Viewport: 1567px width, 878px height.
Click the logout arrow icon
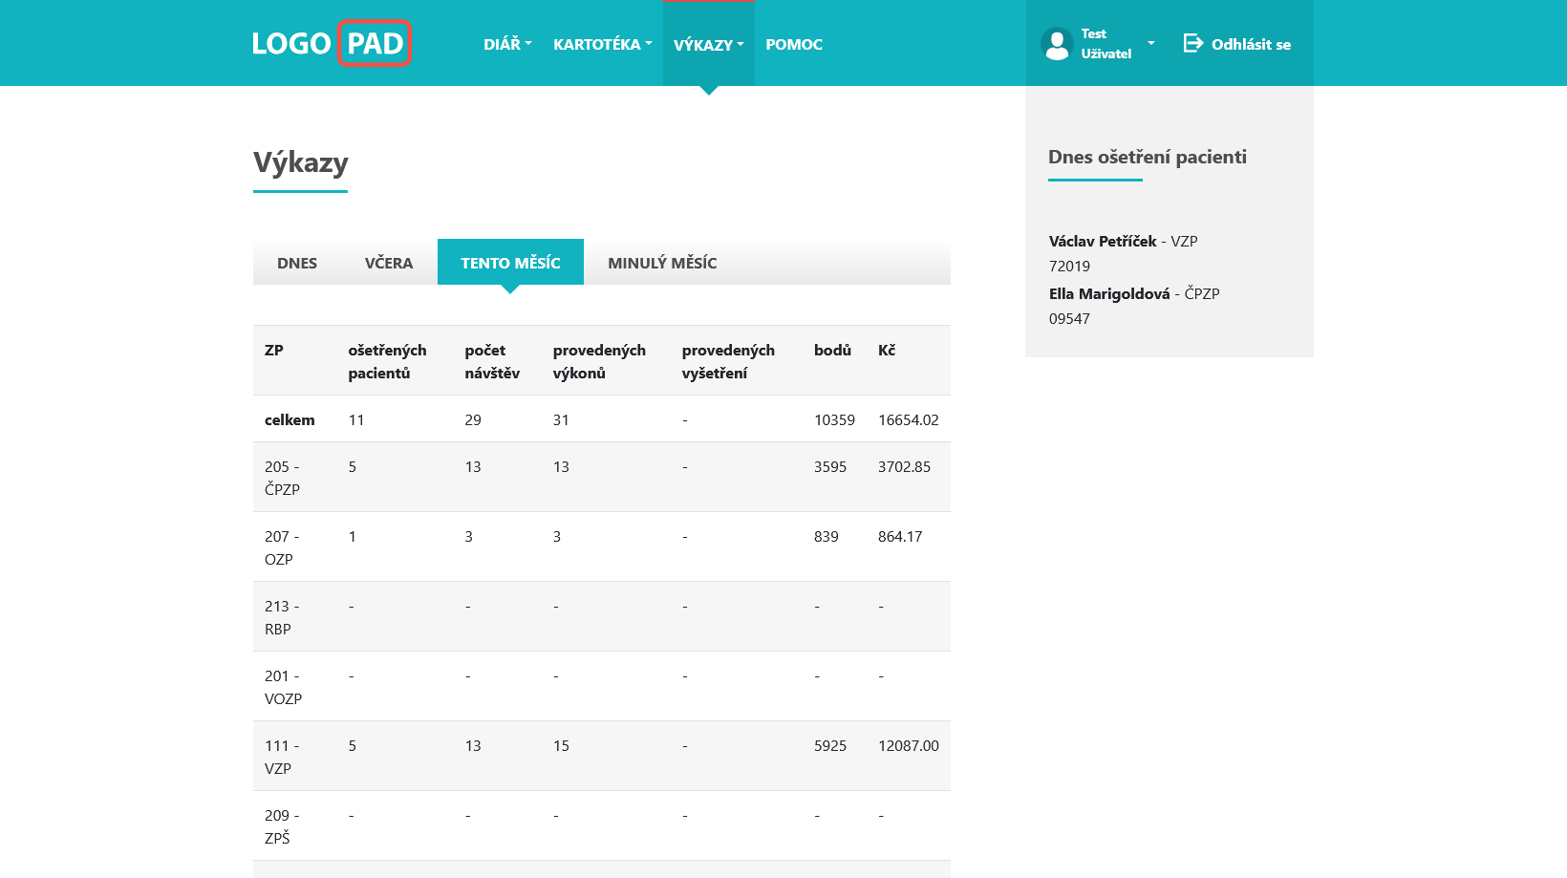click(1192, 43)
